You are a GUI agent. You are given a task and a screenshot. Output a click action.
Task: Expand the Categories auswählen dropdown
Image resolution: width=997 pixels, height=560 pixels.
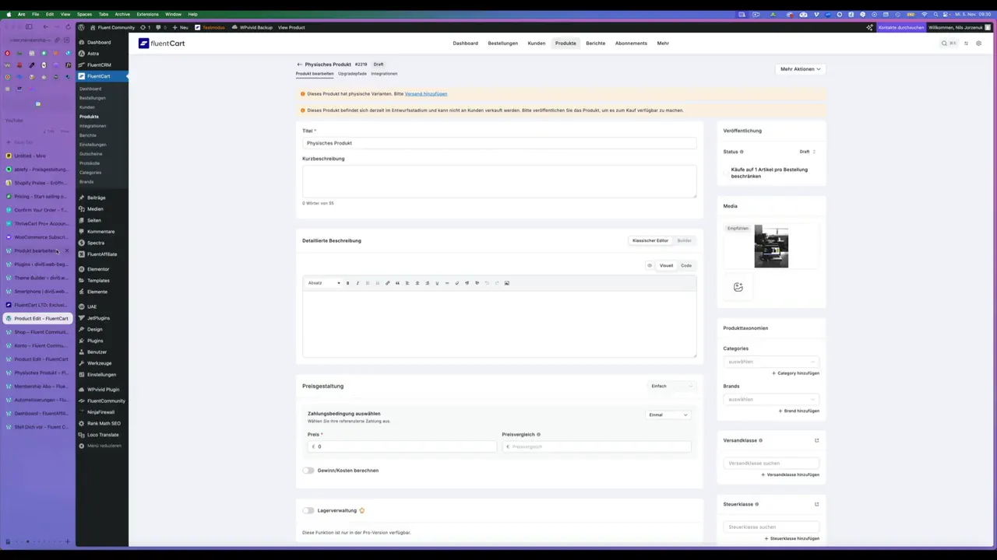[x=771, y=362]
